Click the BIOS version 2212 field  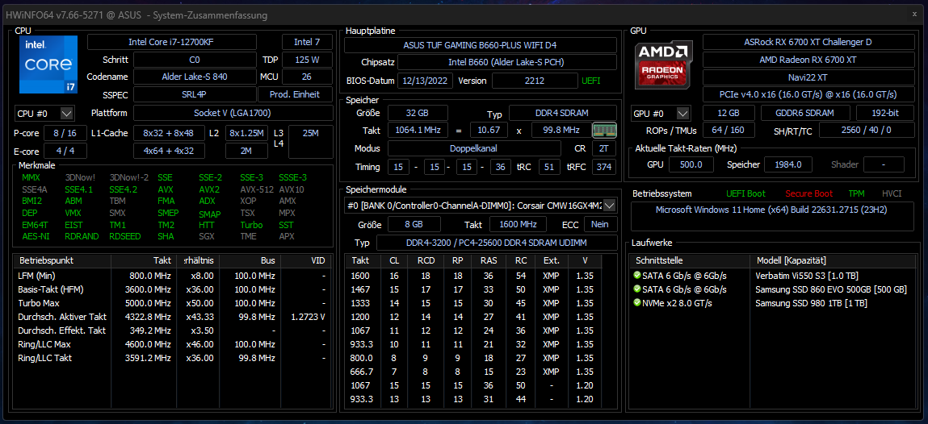pos(535,81)
